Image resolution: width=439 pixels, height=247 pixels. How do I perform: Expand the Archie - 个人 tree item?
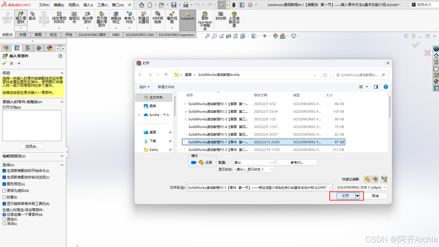[x=139, y=115]
